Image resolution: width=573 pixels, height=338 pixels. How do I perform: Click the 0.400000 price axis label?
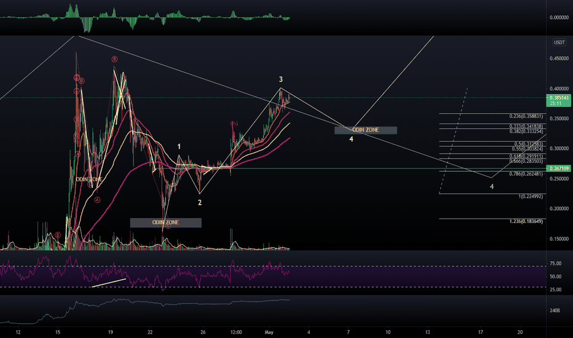pyautogui.click(x=559, y=88)
